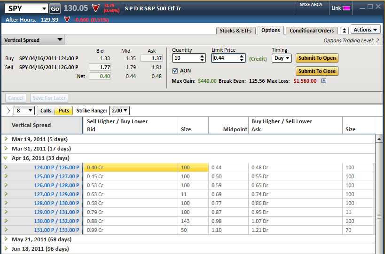Click the 0.95 Dr ask cell
Viewport: 385px width, 254px height.
(295, 212)
